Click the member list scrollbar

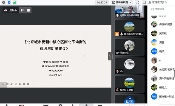174,74
